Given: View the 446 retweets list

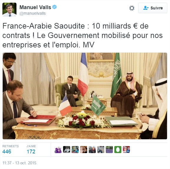Looking at the screenshot, I should click(7, 151).
